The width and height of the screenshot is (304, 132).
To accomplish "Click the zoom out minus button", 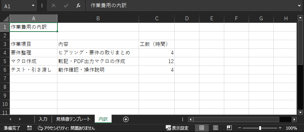I will [x=240, y=128].
